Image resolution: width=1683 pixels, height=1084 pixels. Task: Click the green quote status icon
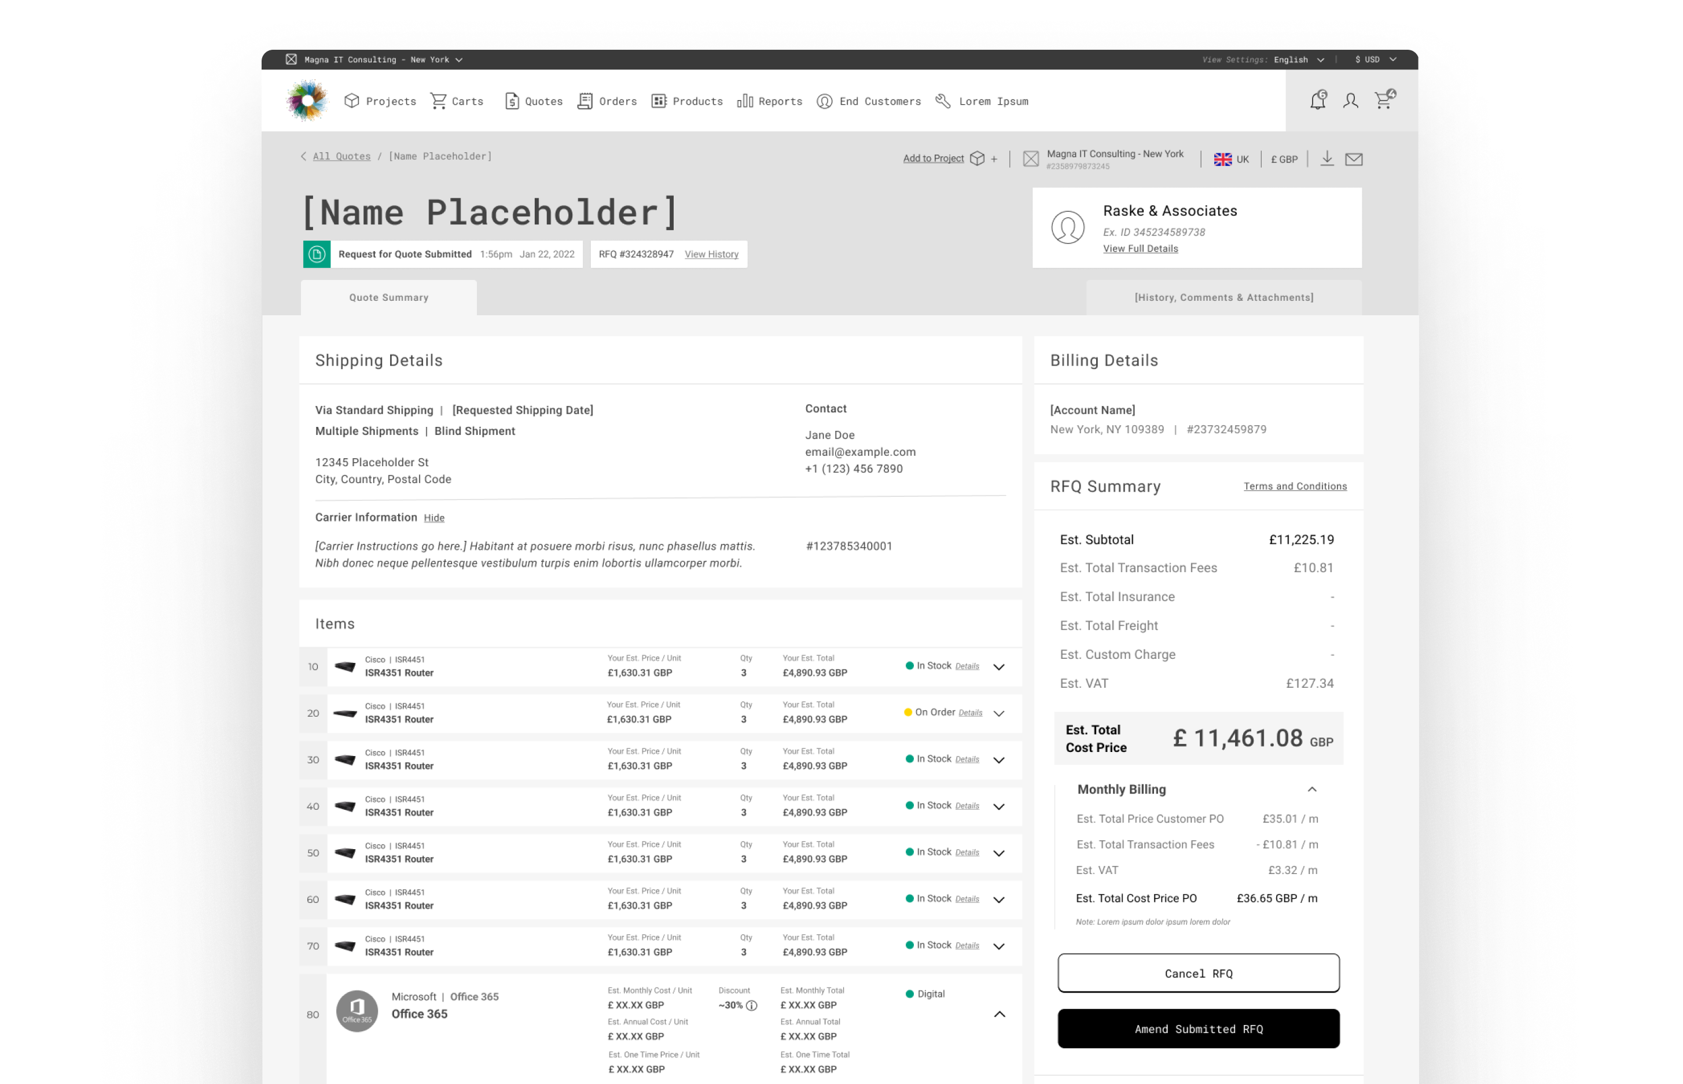[317, 254]
